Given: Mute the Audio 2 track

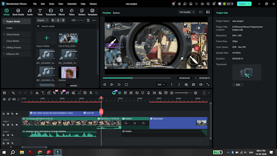Looking at the screenshot, I should (x=8, y=143).
